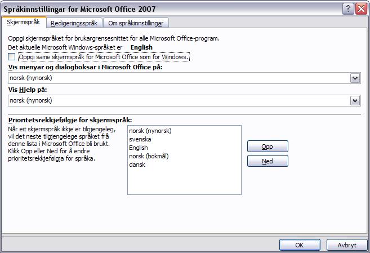Click the menu language combo box field
This screenshot has width=370, height=253.
(x=184, y=78)
